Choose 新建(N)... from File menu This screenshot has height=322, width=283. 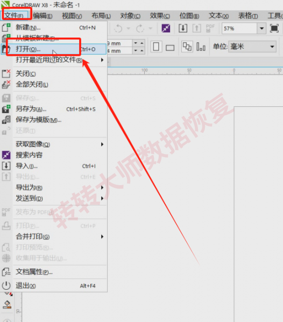tap(53, 27)
